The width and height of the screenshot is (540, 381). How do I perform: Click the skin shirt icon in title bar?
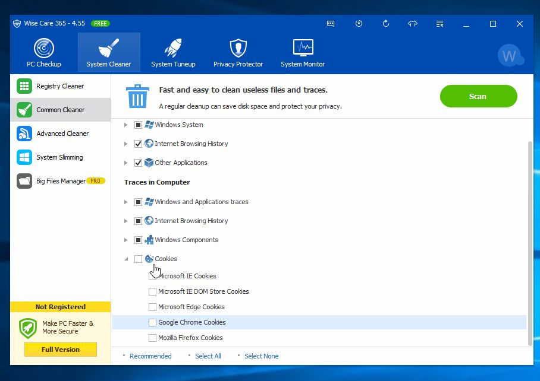(413, 24)
